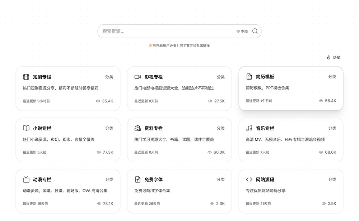Click the 音乐专栏 music note icon
Screen dimensions: 359x221
[x=250, y=128]
